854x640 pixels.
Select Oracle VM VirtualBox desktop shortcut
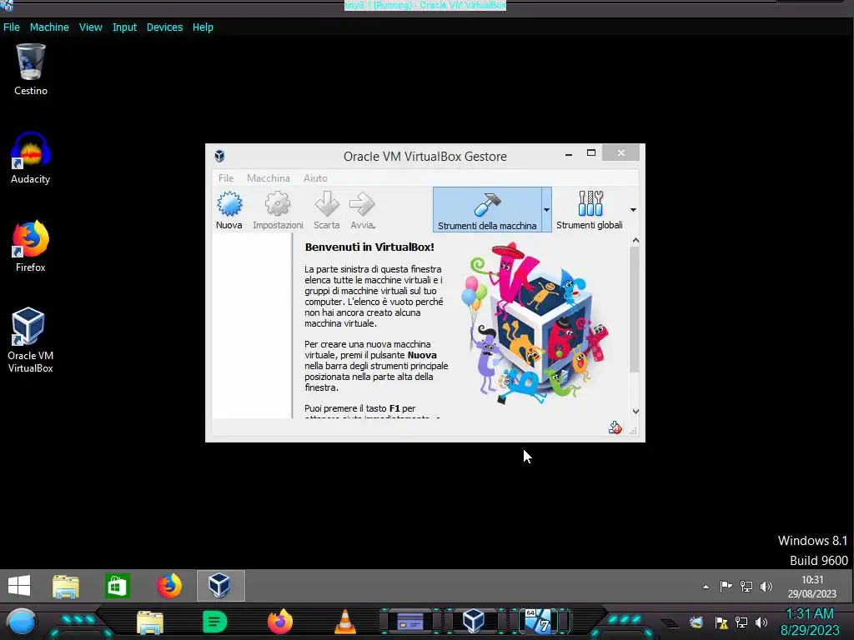(x=31, y=340)
